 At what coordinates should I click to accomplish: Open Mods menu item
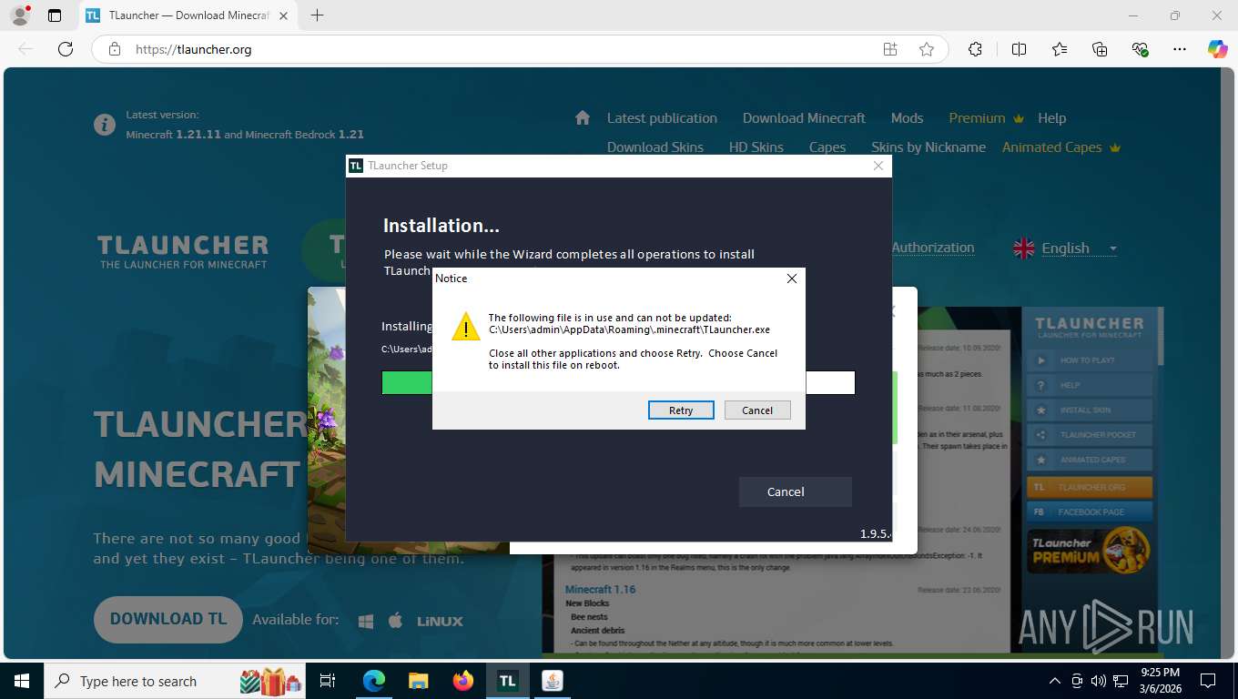[907, 118]
